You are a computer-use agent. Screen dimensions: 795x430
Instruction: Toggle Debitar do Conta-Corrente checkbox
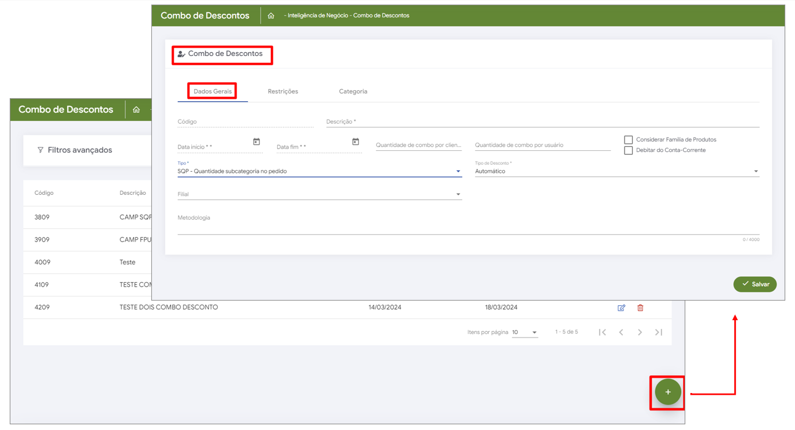[628, 151]
